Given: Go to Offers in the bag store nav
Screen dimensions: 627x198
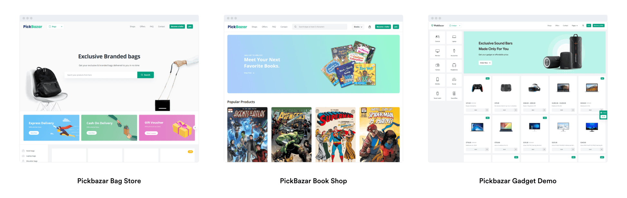Looking at the screenshot, I should pyautogui.click(x=142, y=26).
